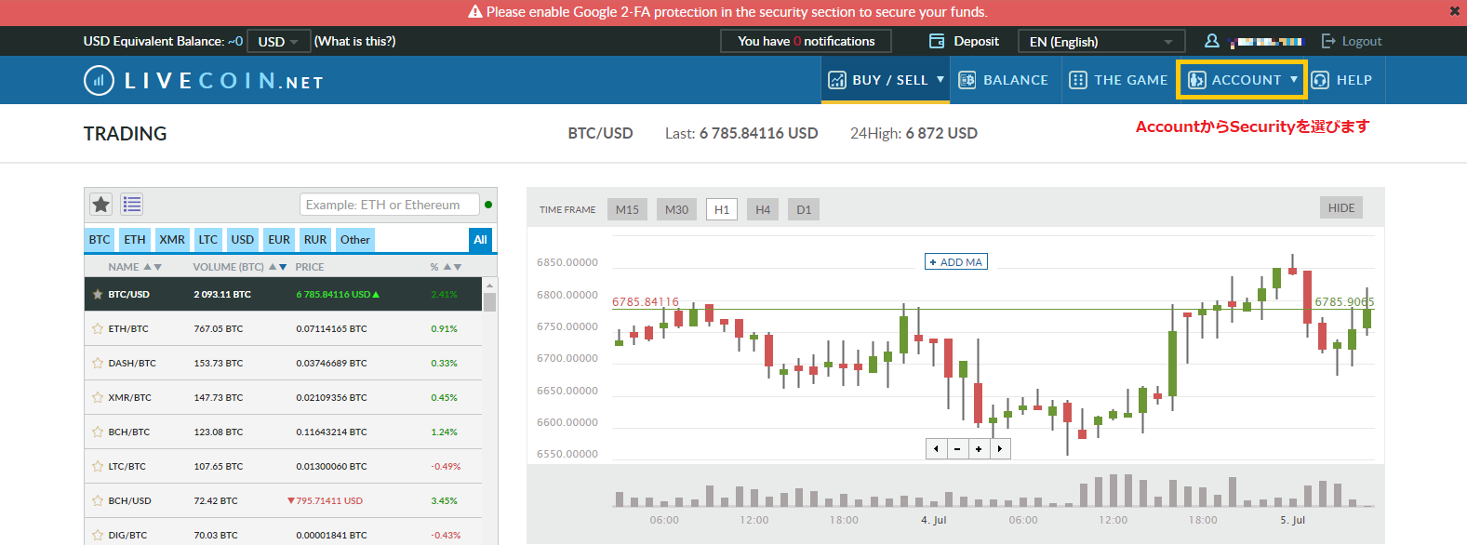This screenshot has height=545, width=1467.
Task: Set chart time frame to M15
Action: coord(628,209)
